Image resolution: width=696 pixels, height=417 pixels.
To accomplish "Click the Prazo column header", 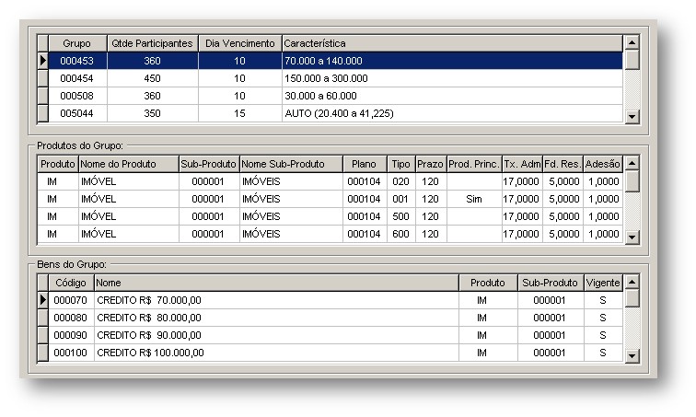I will click(x=431, y=164).
